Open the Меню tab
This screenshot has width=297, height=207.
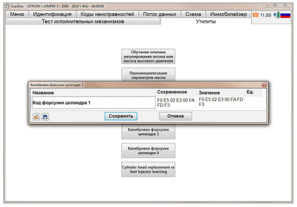(x=17, y=14)
